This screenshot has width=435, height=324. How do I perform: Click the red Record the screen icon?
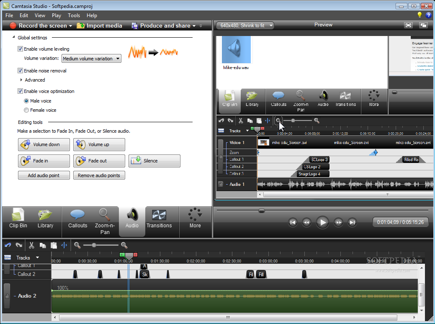click(13, 26)
